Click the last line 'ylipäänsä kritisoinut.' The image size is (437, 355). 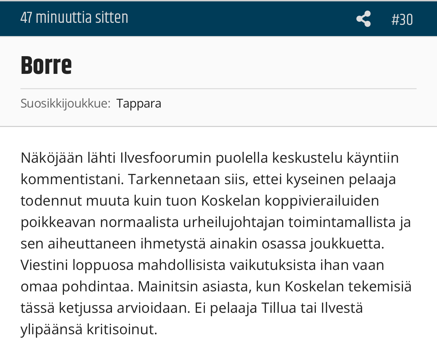coord(89,329)
